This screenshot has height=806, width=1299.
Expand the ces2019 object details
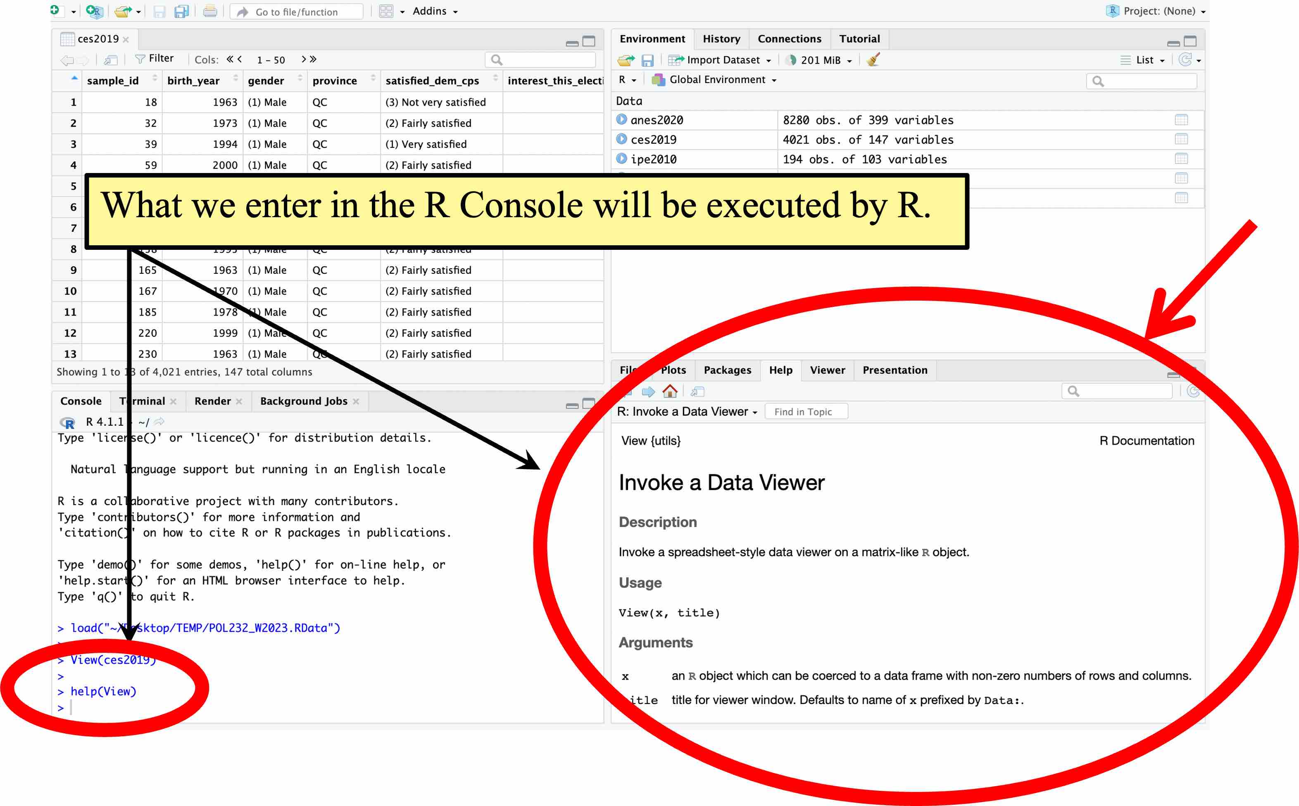621,139
